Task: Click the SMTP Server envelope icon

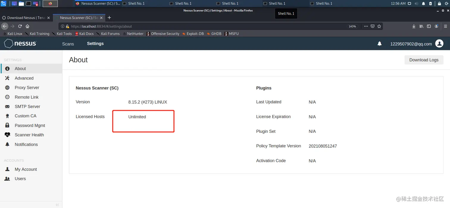Action: point(7,107)
